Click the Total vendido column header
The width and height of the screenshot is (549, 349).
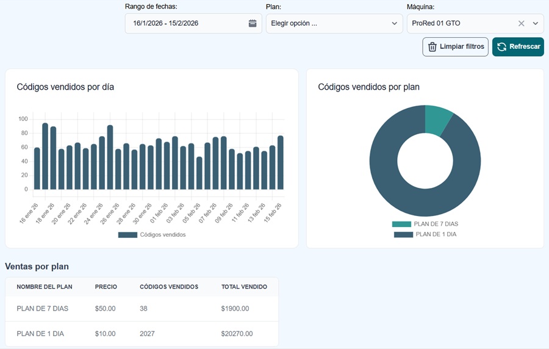pos(244,287)
